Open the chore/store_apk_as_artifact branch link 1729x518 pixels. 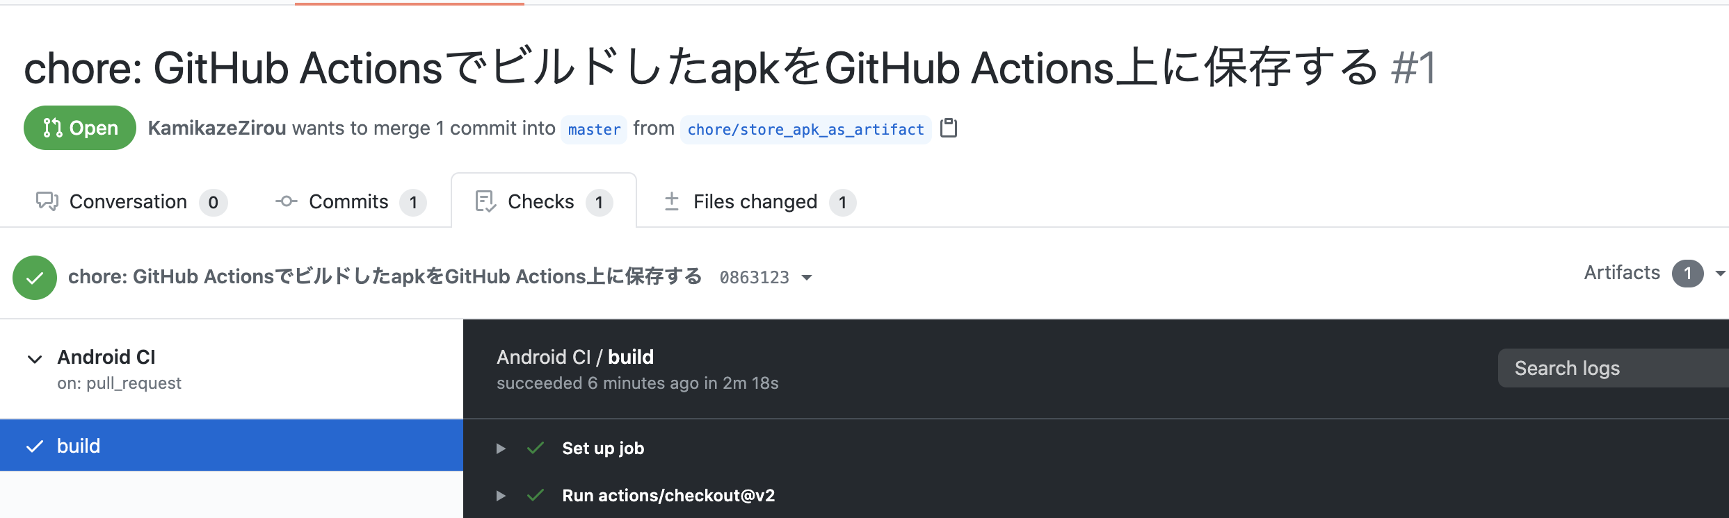[805, 129]
